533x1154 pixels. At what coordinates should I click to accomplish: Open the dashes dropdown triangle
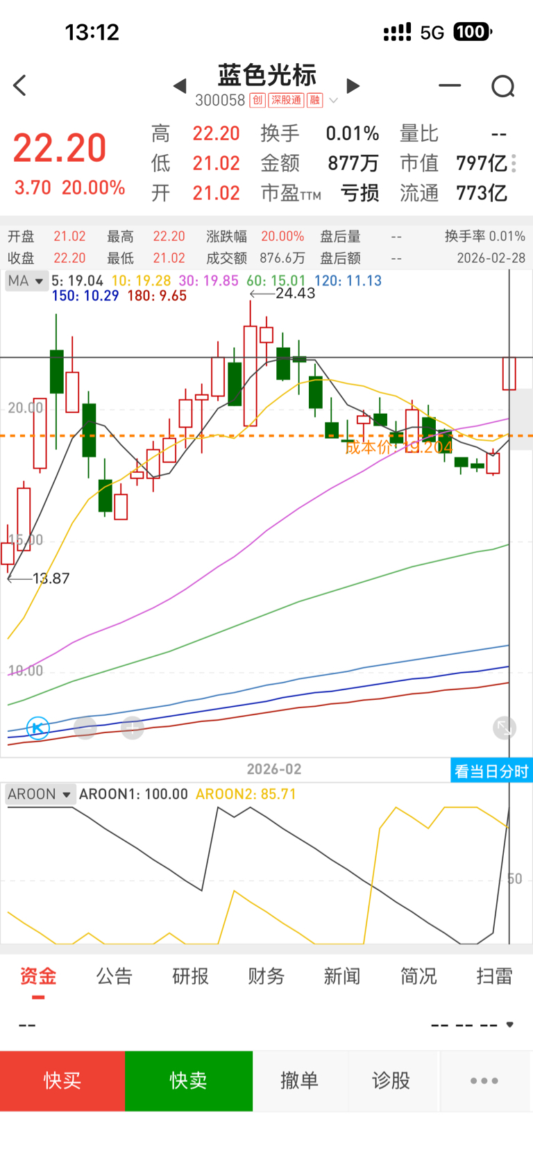tap(509, 1025)
